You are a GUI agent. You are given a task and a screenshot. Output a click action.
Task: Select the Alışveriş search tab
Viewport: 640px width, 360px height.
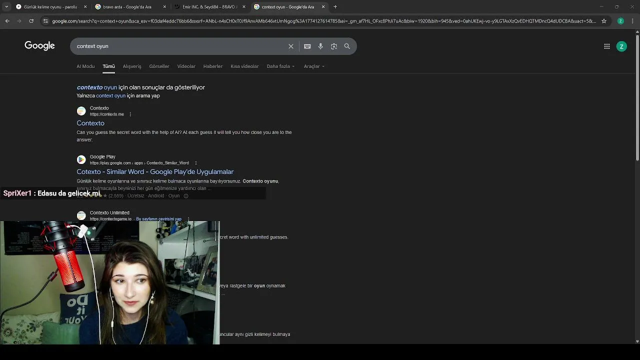132,66
